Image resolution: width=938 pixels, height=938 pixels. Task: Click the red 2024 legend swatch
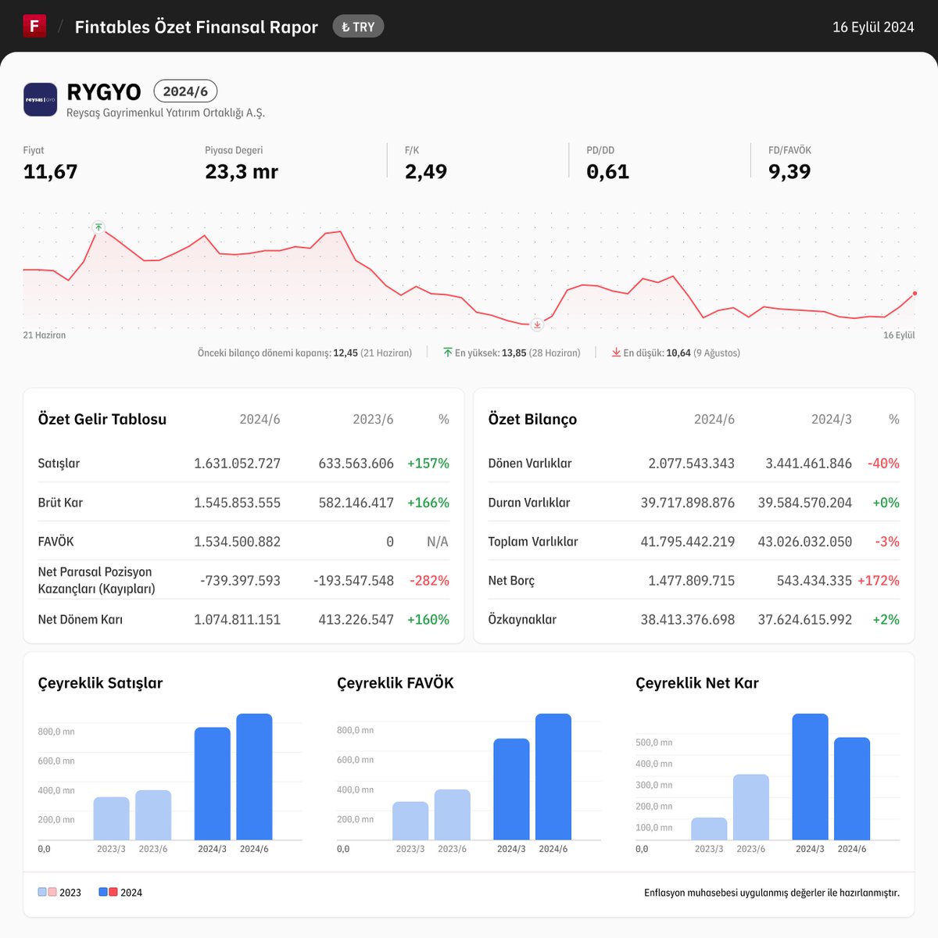click(113, 892)
